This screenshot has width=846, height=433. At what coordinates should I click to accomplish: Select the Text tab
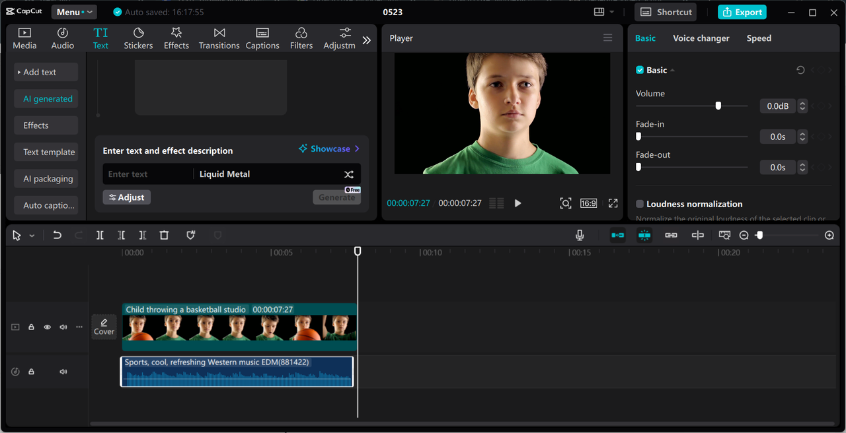pyautogui.click(x=100, y=38)
